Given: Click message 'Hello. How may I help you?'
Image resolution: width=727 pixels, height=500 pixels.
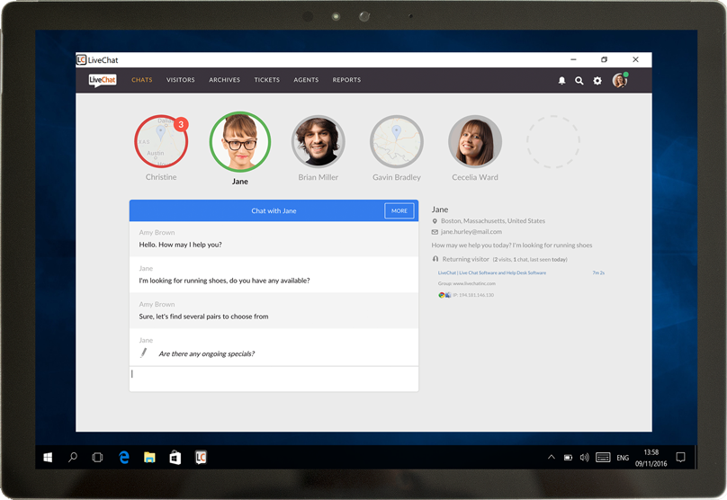Looking at the screenshot, I should pyautogui.click(x=180, y=245).
